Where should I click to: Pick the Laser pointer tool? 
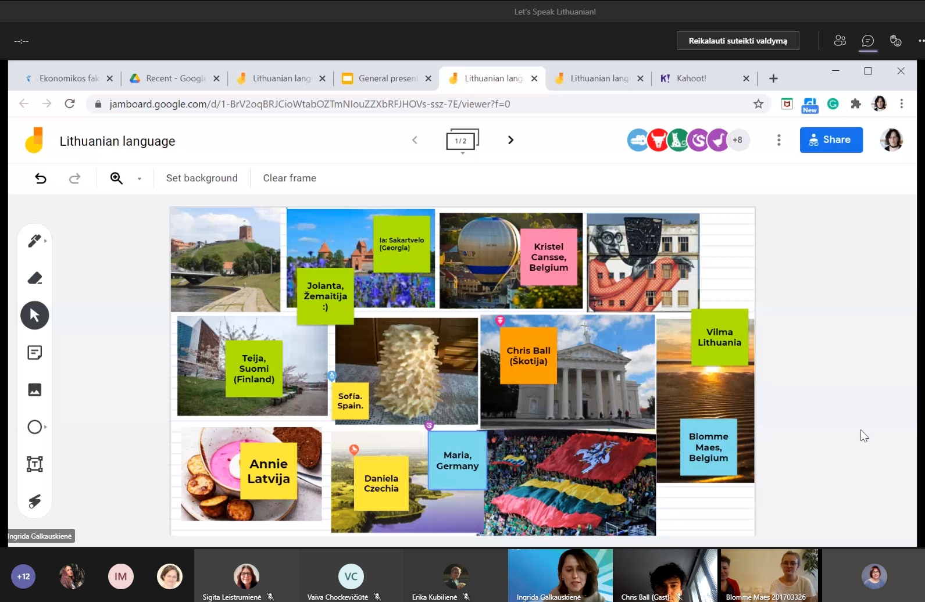tap(34, 501)
